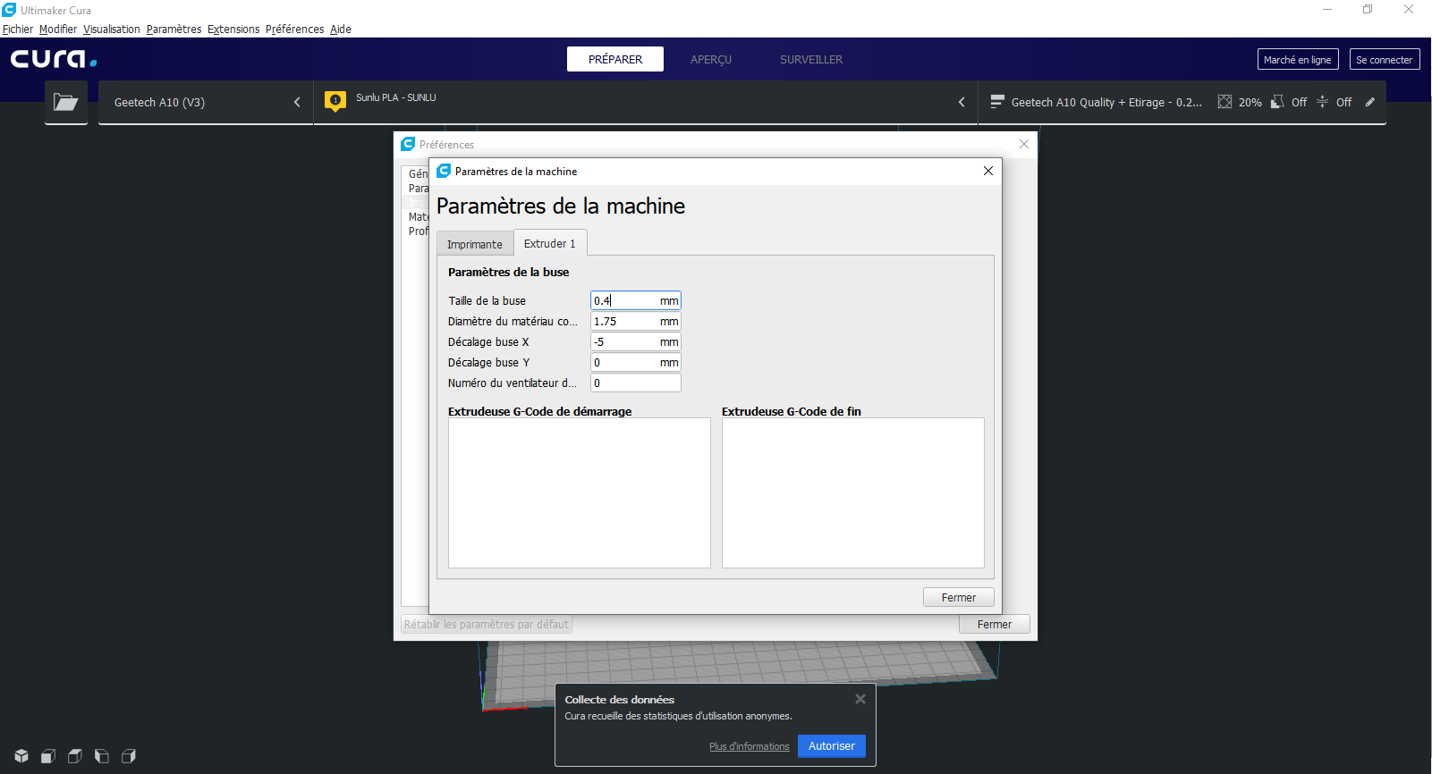This screenshot has width=1432, height=774.
Task: Click Fermer in the machine settings dialog
Action: point(959,597)
